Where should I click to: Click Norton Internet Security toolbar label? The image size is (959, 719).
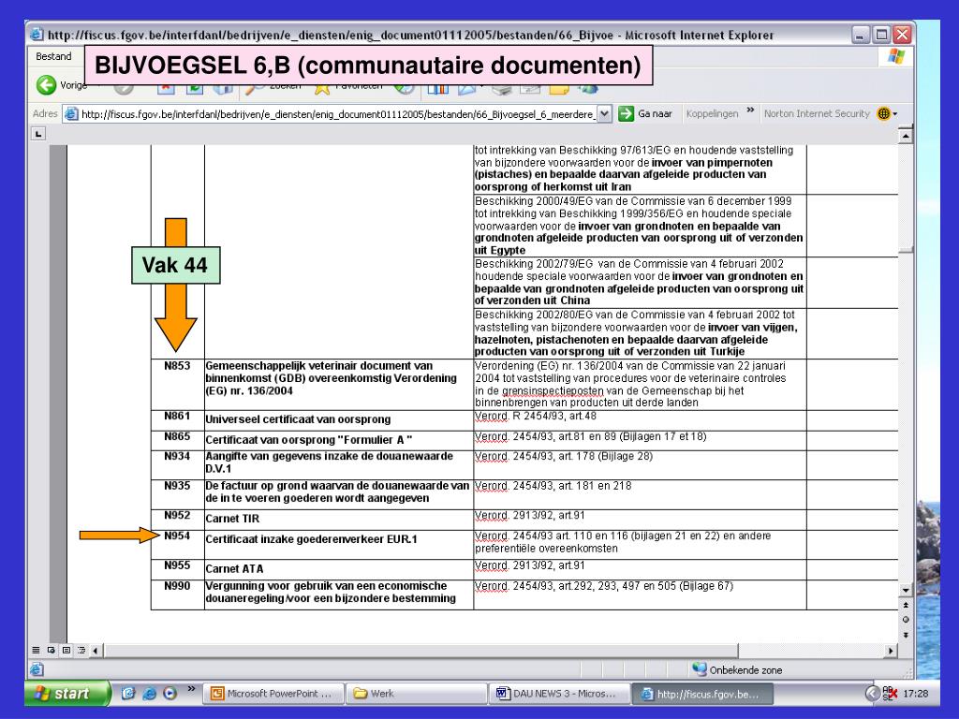pos(817,113)
